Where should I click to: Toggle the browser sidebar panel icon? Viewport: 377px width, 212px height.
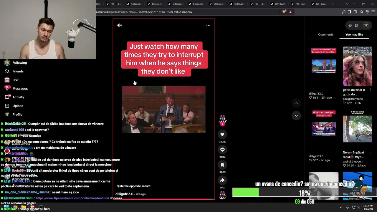(x=350, y=12)
